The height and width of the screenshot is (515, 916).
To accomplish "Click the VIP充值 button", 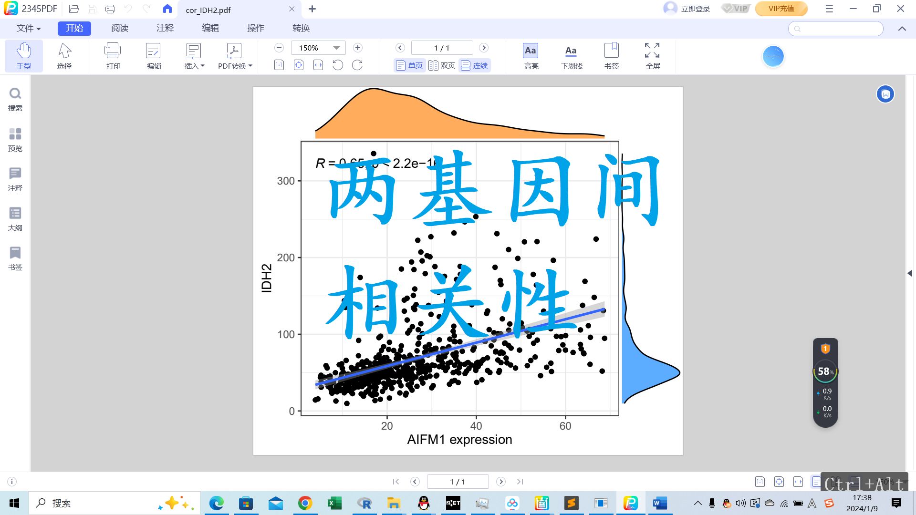I will [x=781, y=9].
